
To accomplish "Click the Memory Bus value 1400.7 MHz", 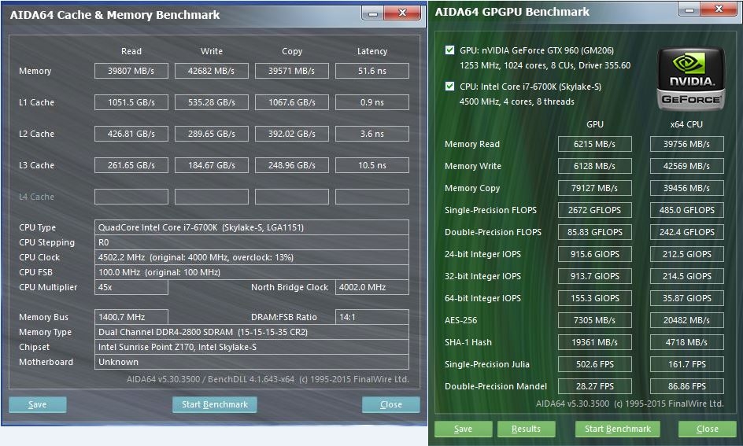I will click(x=131, y=317).
